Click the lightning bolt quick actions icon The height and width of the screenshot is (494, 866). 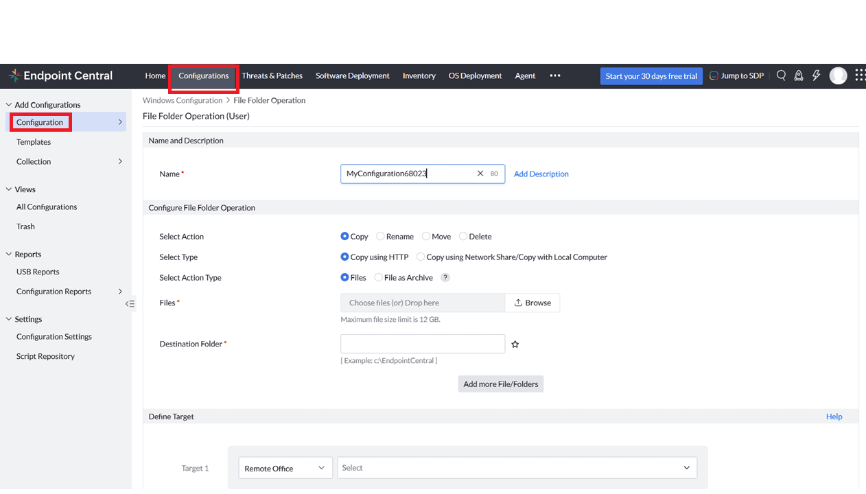coord(816,75)
